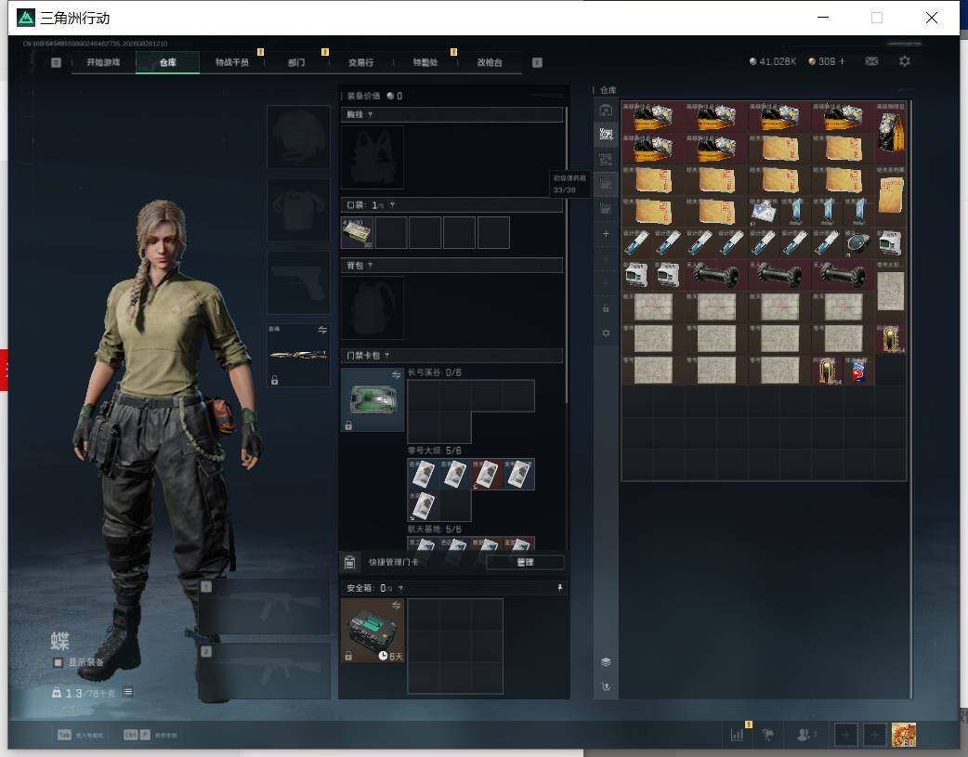Viewport: 968px width, 757px height.
Task: Click the swap arrows on the safe box
Action: pos(396,605)
